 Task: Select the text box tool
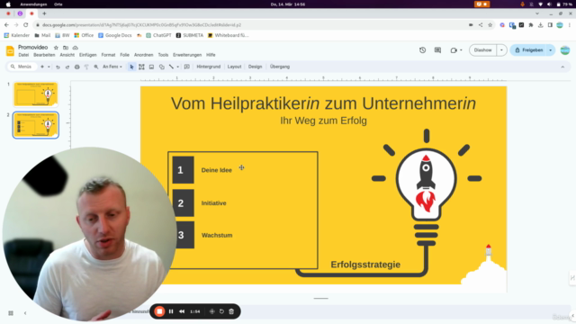click(141, 67)
